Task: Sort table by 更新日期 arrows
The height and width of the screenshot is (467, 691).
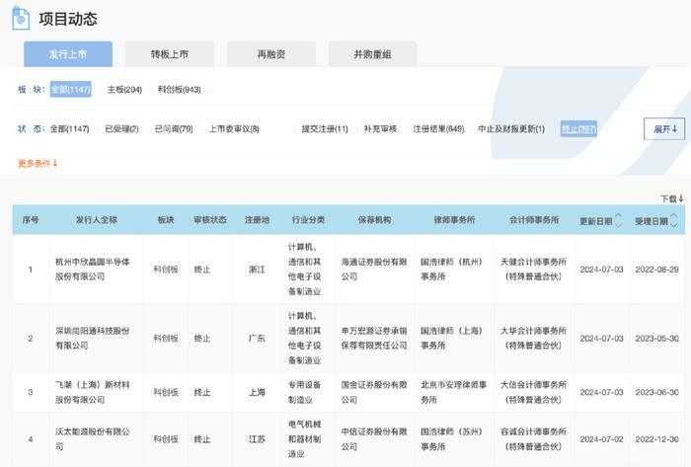Action: point(619,219)
